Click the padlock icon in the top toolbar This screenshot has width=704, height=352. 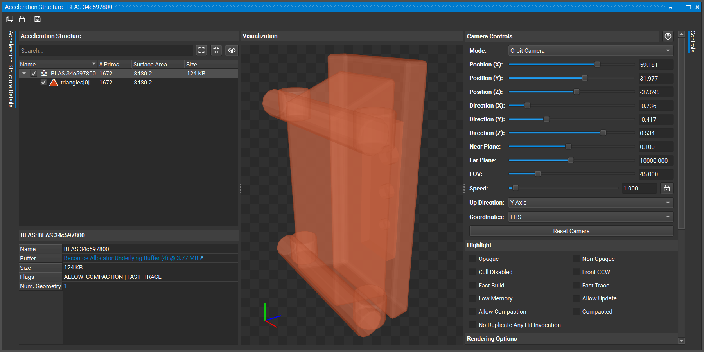22,19
